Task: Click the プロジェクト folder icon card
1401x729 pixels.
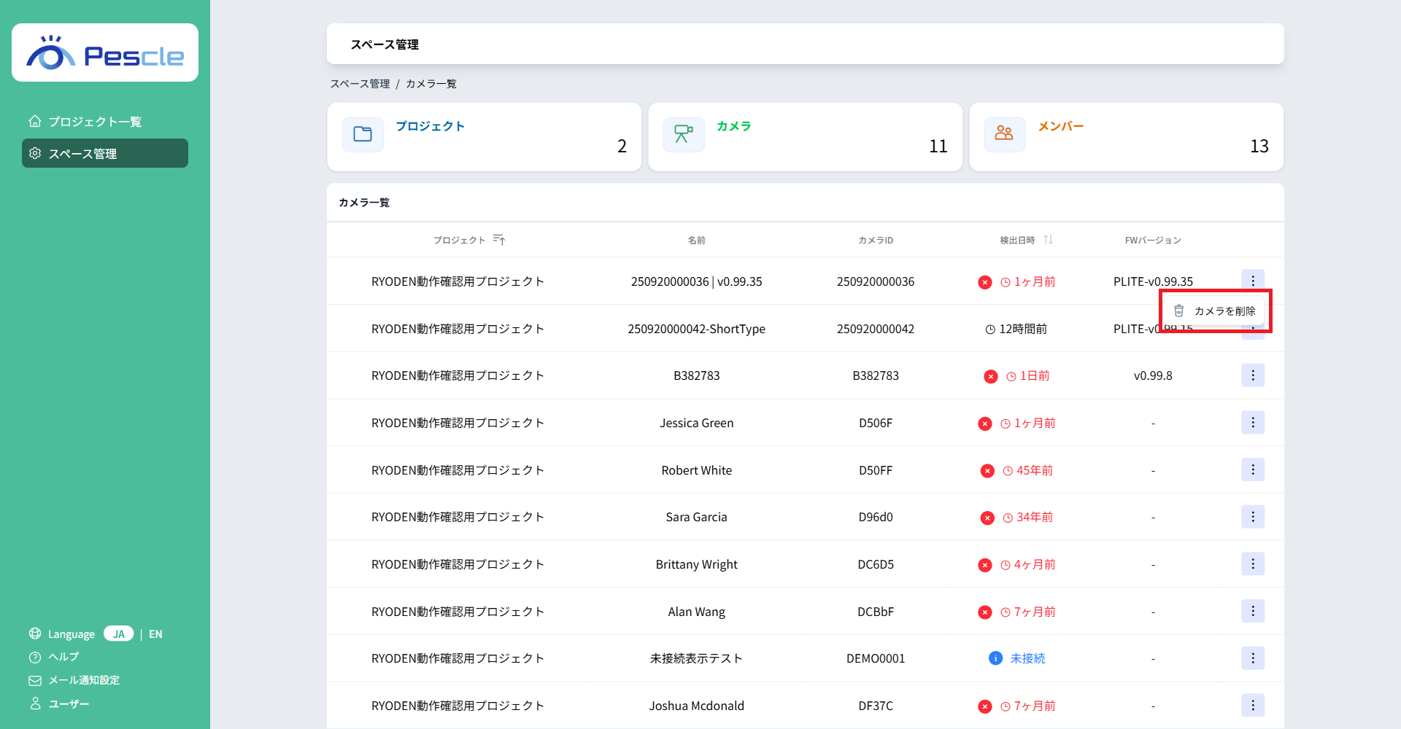Action: click(x=363, y=135)
